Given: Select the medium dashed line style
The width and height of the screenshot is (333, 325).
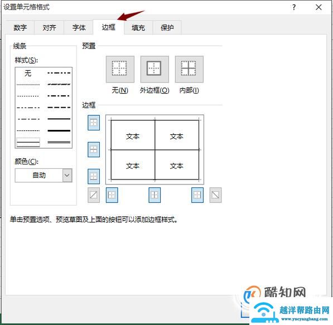Looking at the screenshot, I should point(59,108).
